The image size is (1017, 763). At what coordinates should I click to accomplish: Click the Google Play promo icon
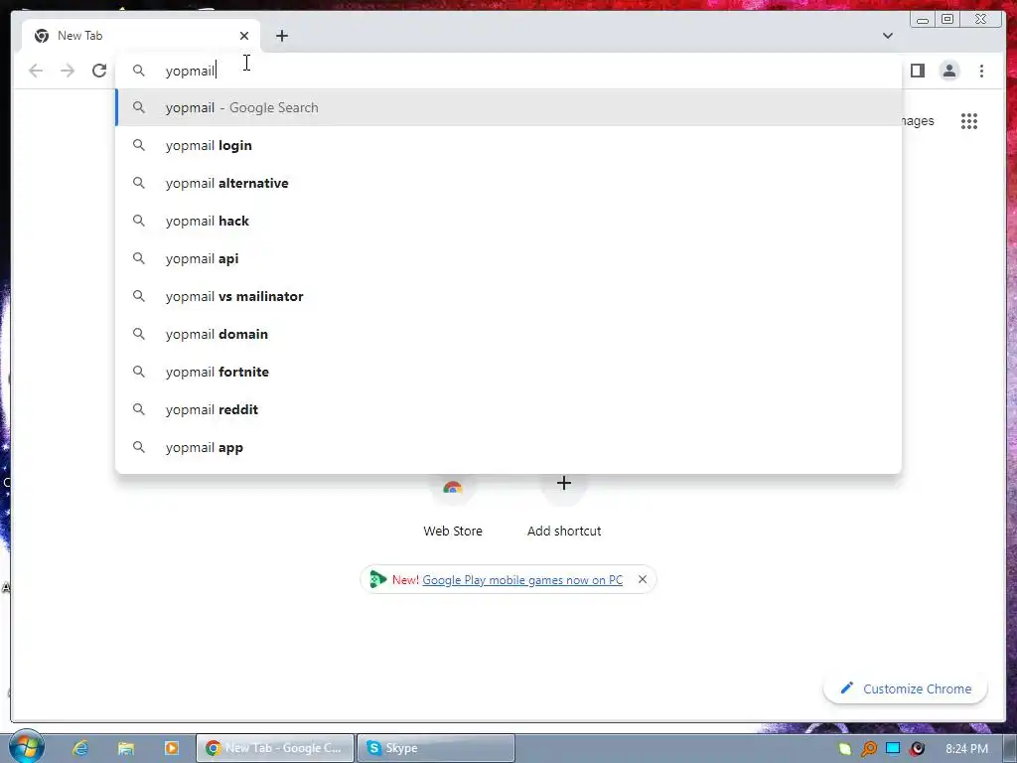(377, 579)
